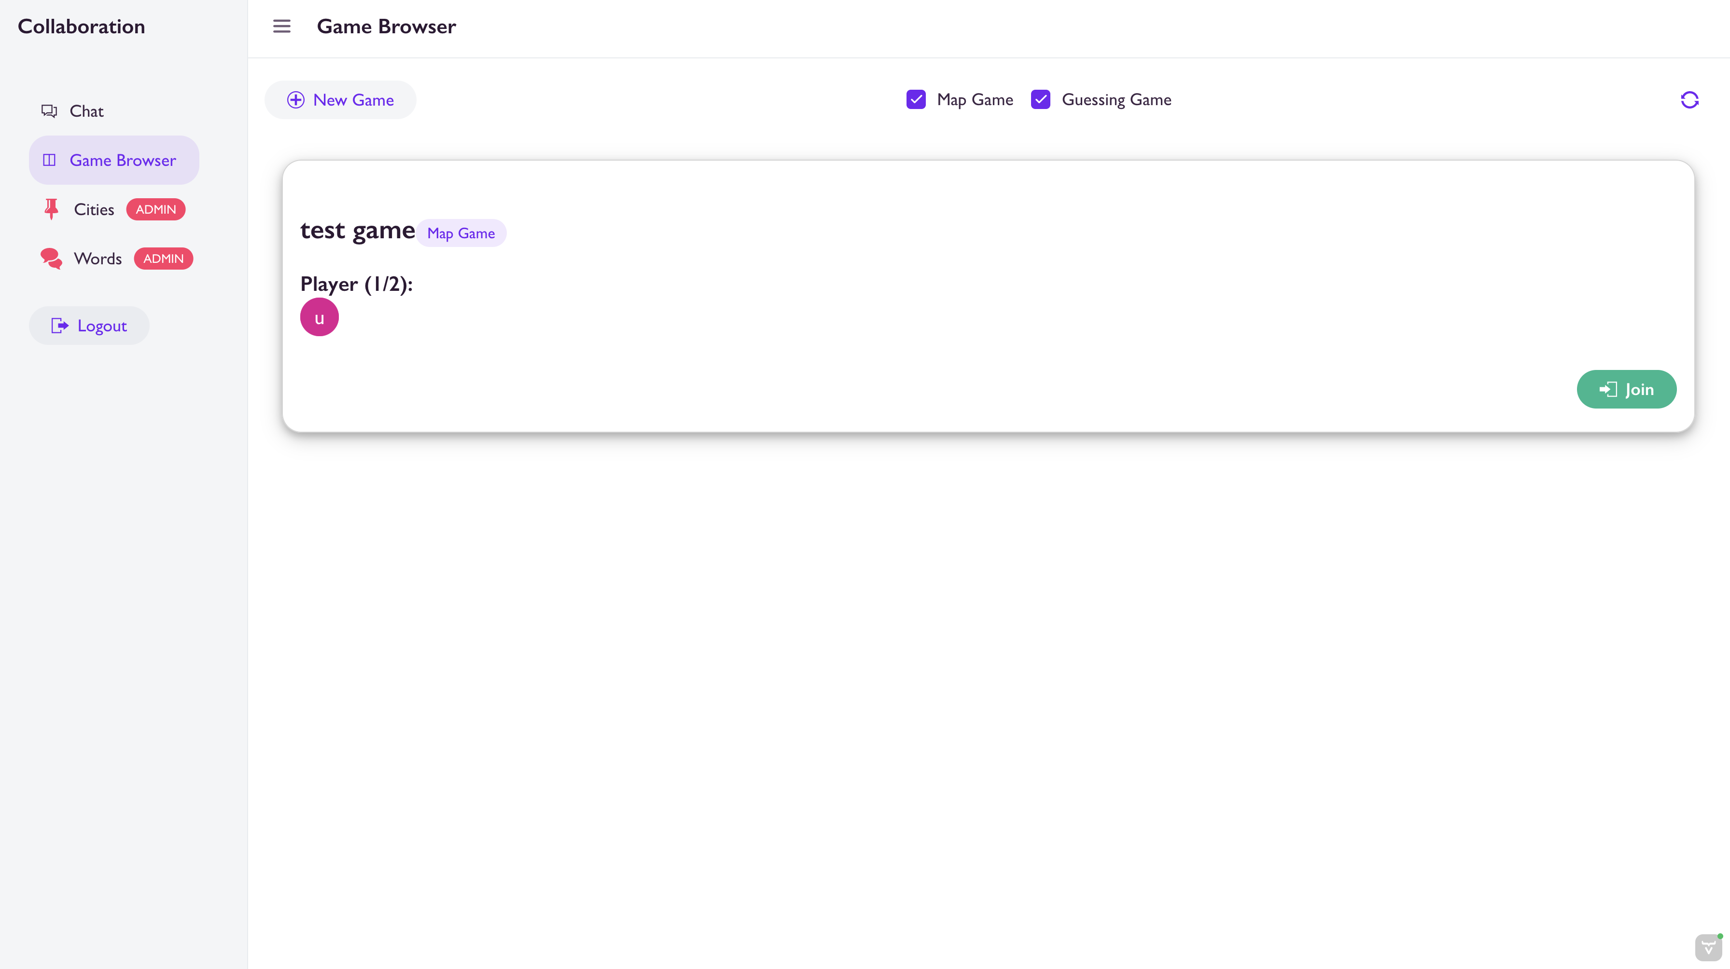Screen dimensions: 1730x969
Task: Click the Game Browser page heading
Action: click(386, 26)
